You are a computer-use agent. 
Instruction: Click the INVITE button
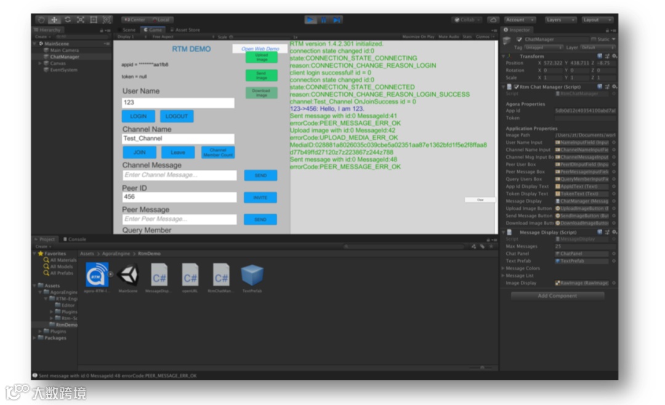pos(260,197)
